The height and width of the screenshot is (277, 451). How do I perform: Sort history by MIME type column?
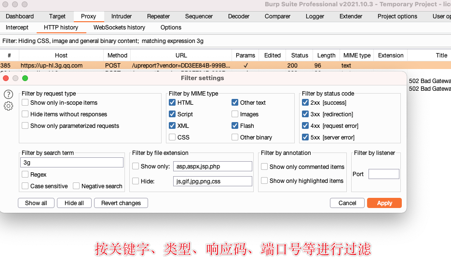tap(357, 55)
